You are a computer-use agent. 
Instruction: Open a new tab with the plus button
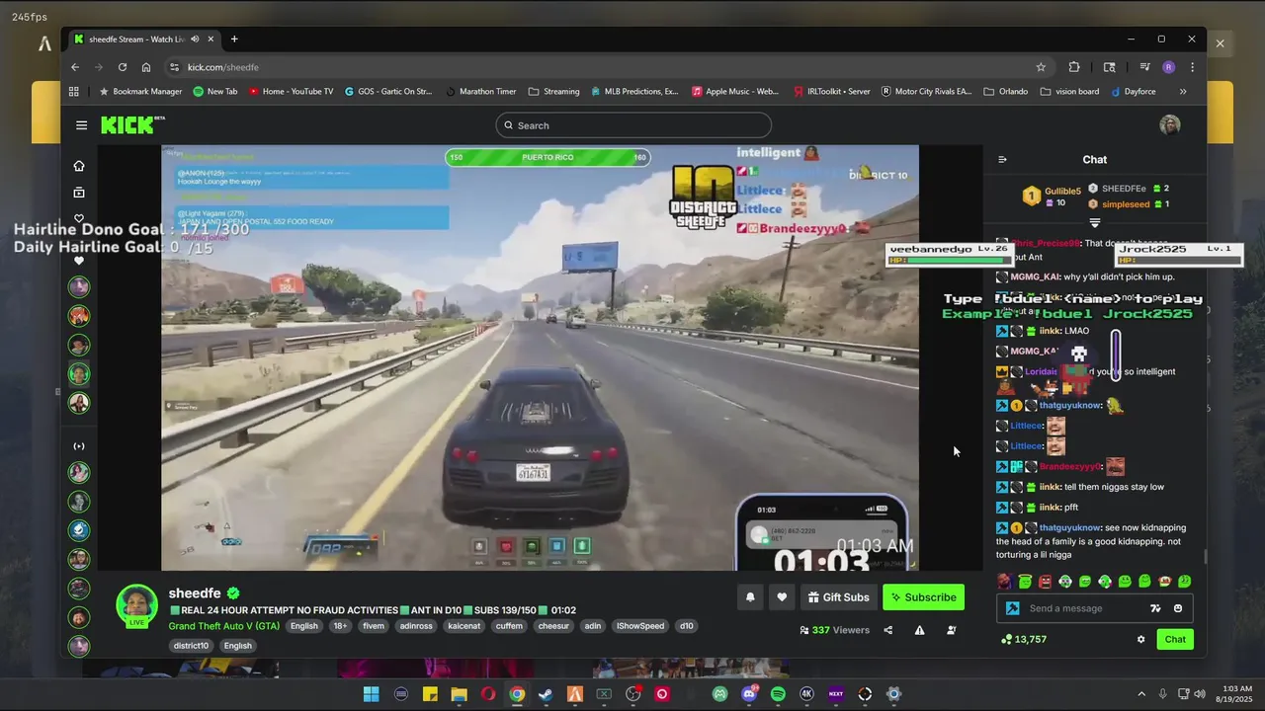click(x=234, y=39)
